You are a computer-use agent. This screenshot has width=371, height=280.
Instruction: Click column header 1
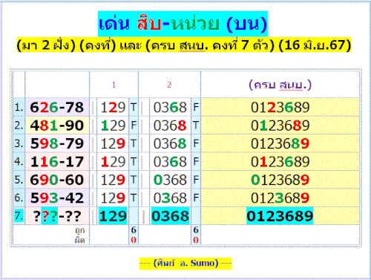coord(114,85)
